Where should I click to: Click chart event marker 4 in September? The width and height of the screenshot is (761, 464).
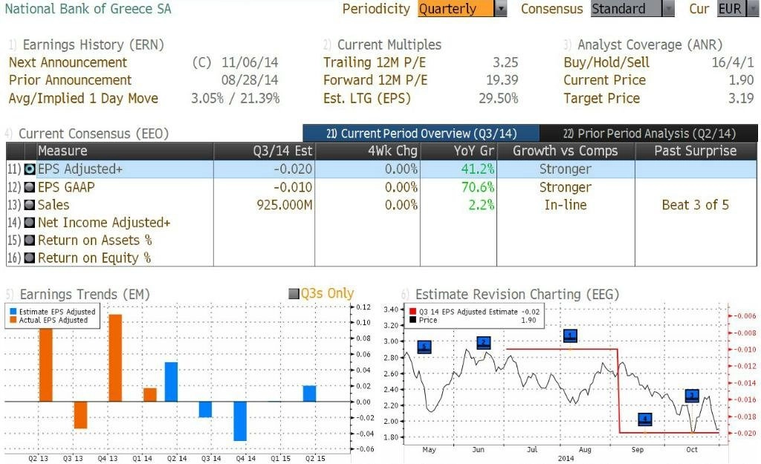645,419
